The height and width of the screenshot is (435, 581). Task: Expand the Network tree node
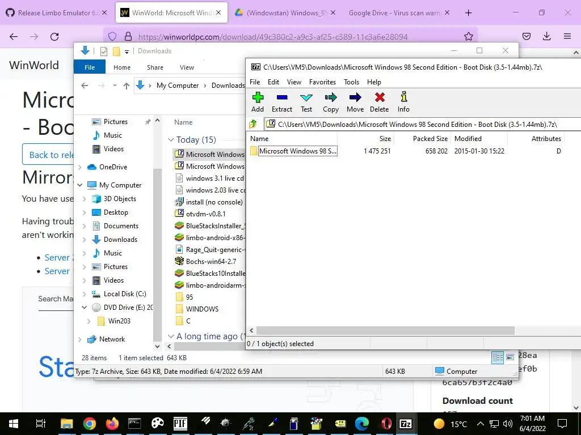coord(80,339)
